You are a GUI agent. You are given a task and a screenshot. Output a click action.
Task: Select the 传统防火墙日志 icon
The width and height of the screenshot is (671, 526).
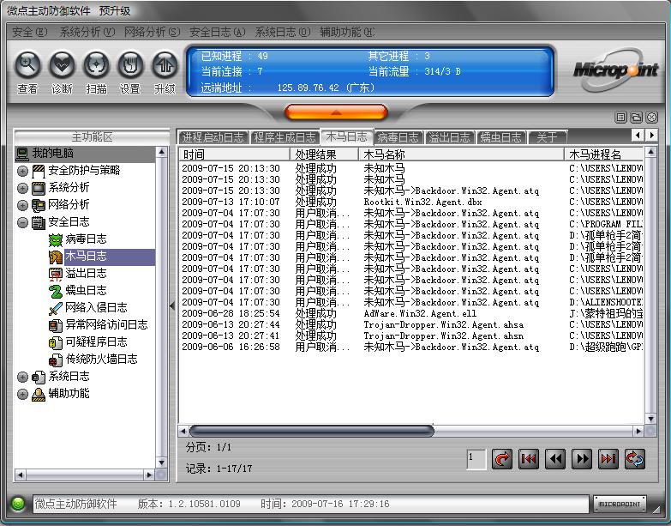click(56, 360)
